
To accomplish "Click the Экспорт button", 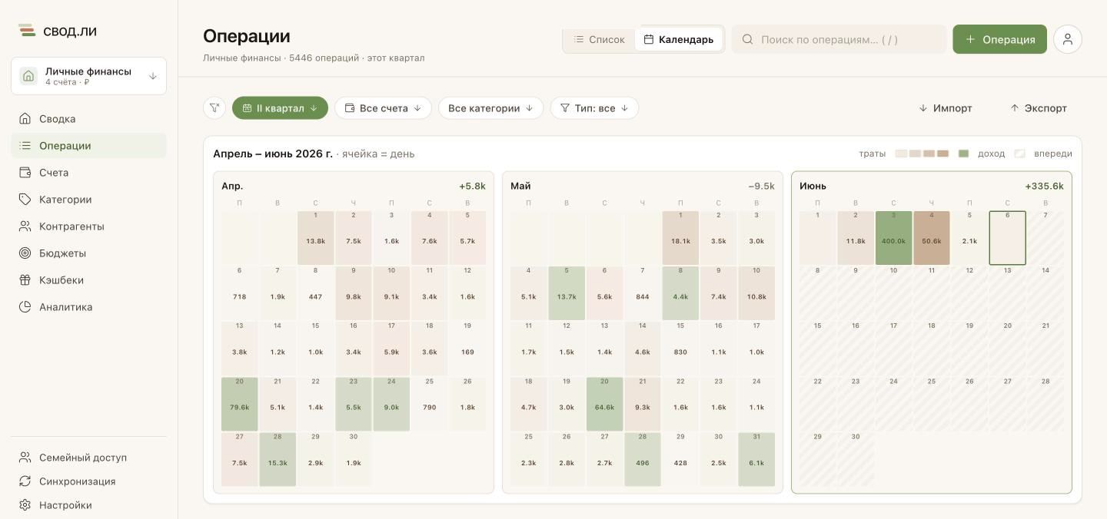I will coord(1038,108).
